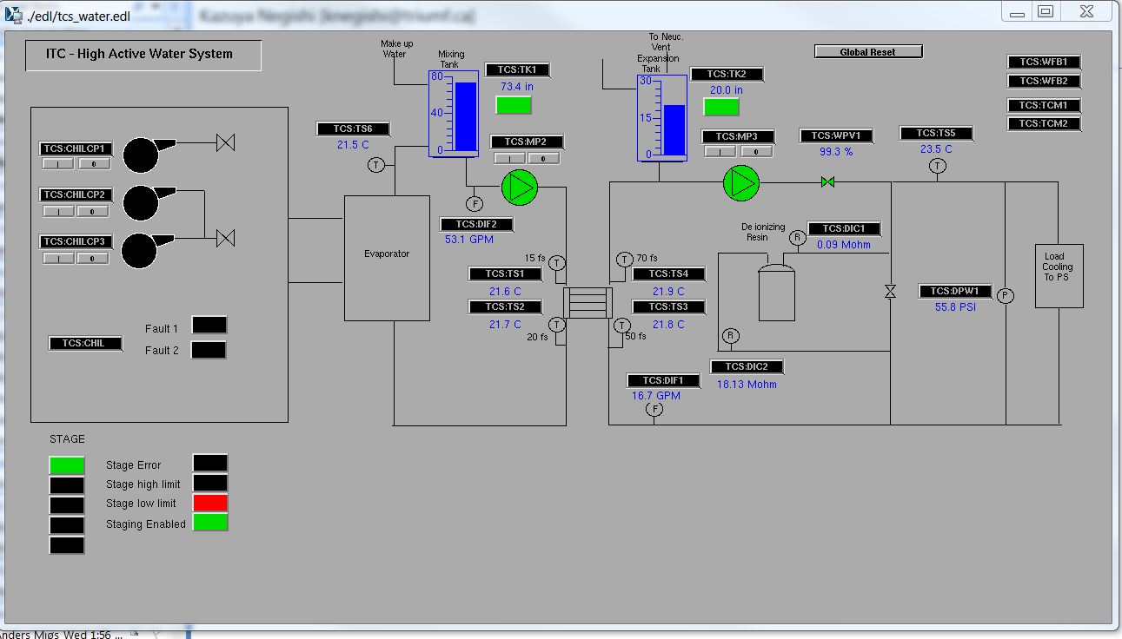Click the 53.1 GPM flow reading
The width and height of the screenshot is (1122, 639).
469,240
